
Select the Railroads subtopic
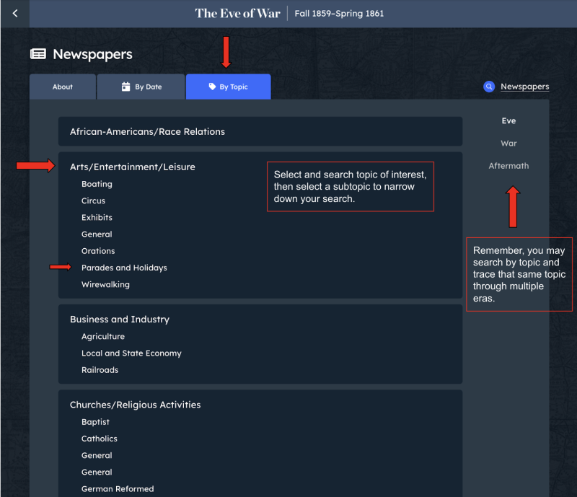click(100, 369)
